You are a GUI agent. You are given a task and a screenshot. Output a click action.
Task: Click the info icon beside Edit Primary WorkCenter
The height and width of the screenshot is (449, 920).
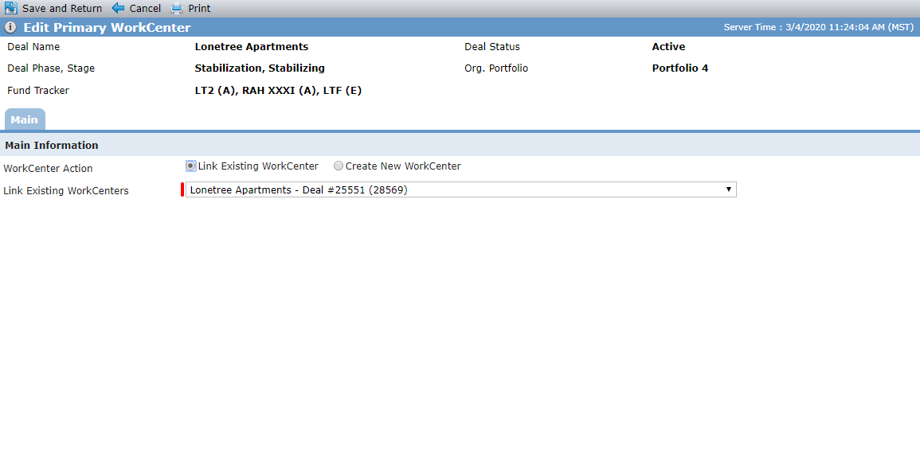10,28
